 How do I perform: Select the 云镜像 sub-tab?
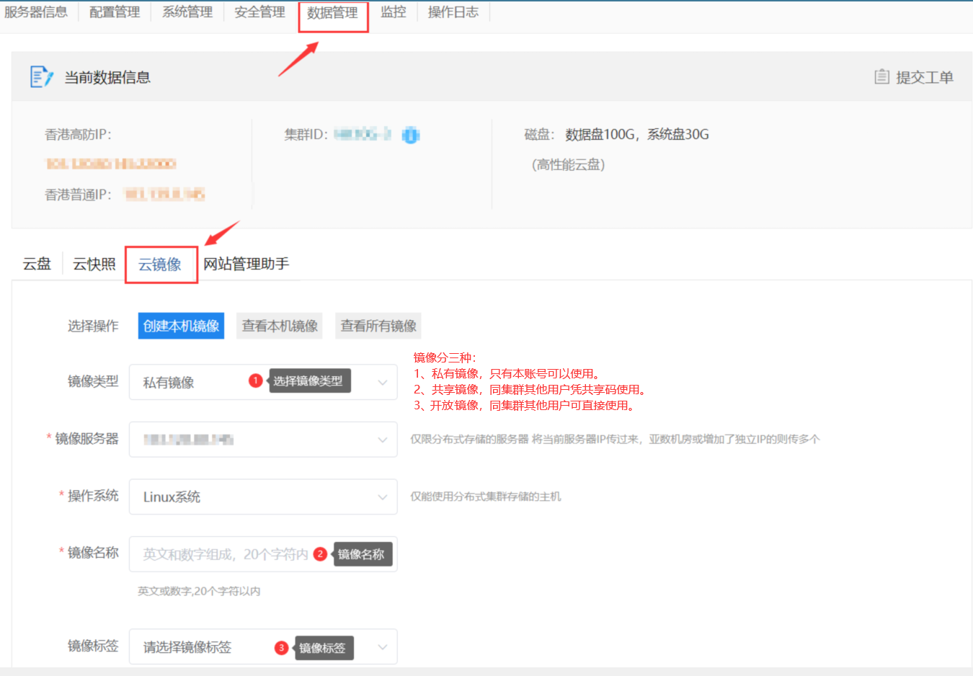click(160, 264)
